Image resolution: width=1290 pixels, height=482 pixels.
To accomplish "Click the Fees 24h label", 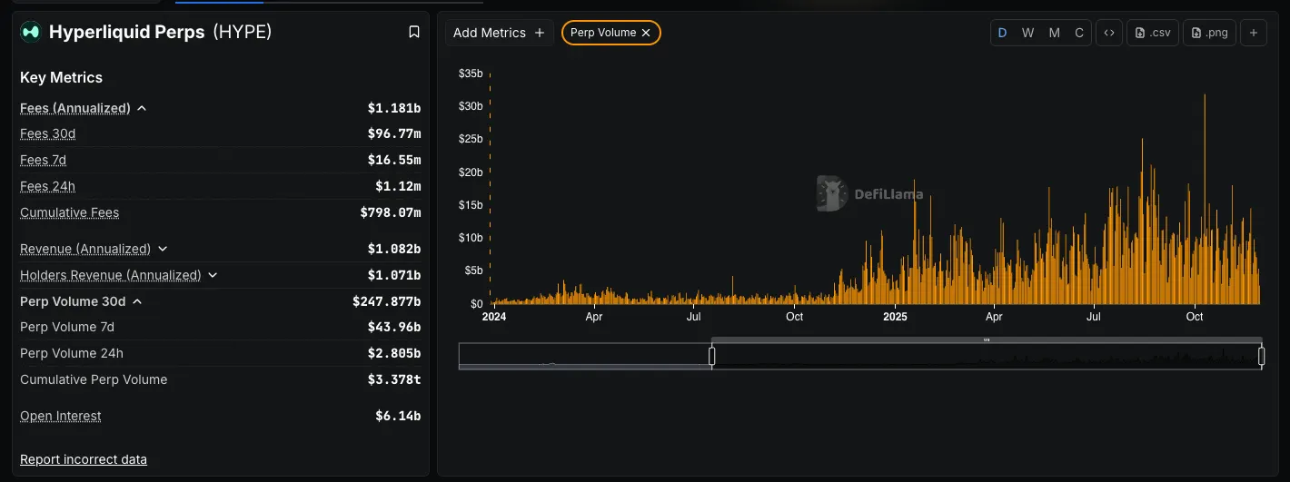I will [x=47, y=186].
